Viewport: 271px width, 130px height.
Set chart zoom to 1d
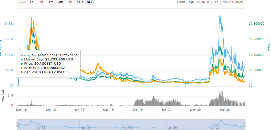click(31, 2)
